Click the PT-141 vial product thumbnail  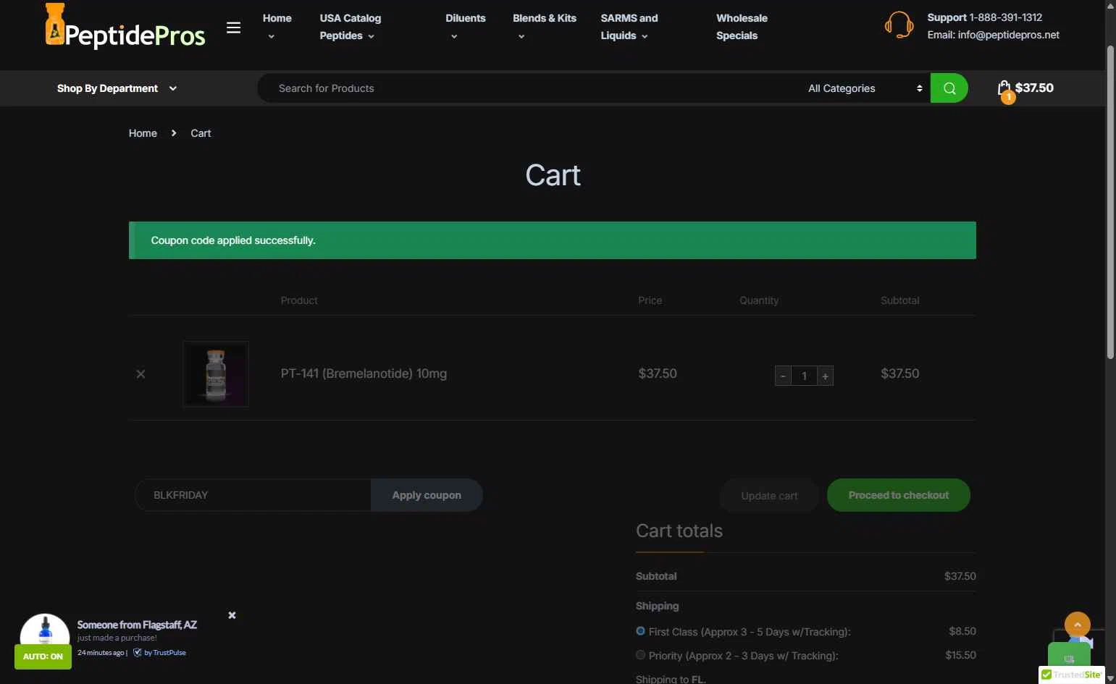coord(216,374)
